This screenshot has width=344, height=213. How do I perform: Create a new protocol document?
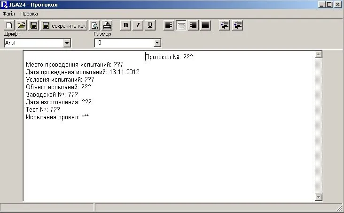[x=9, y=25]
